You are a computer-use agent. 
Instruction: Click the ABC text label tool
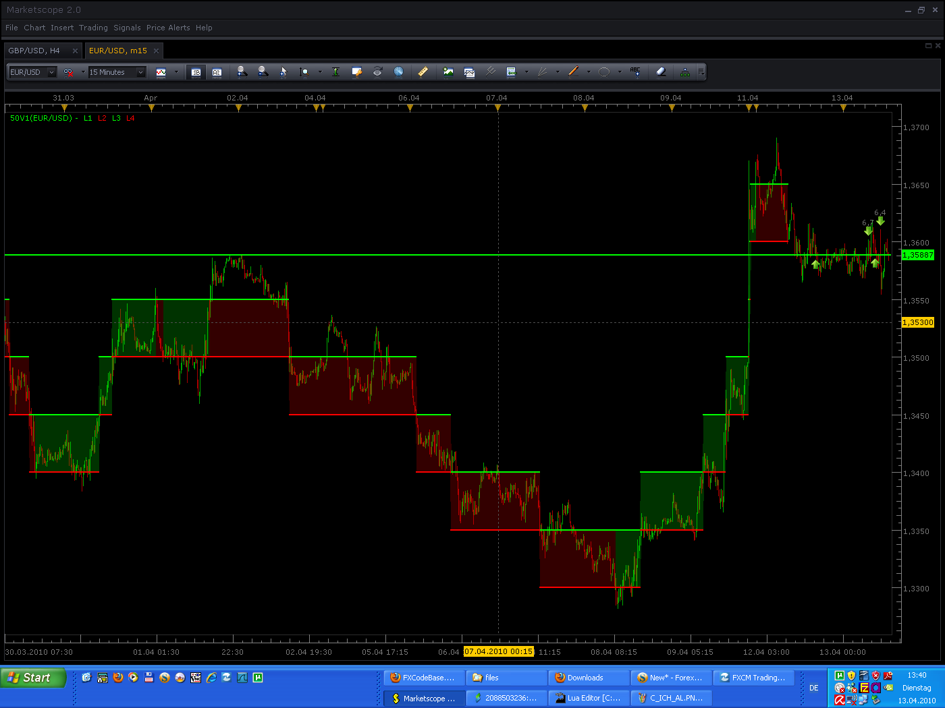coord(635,71)
